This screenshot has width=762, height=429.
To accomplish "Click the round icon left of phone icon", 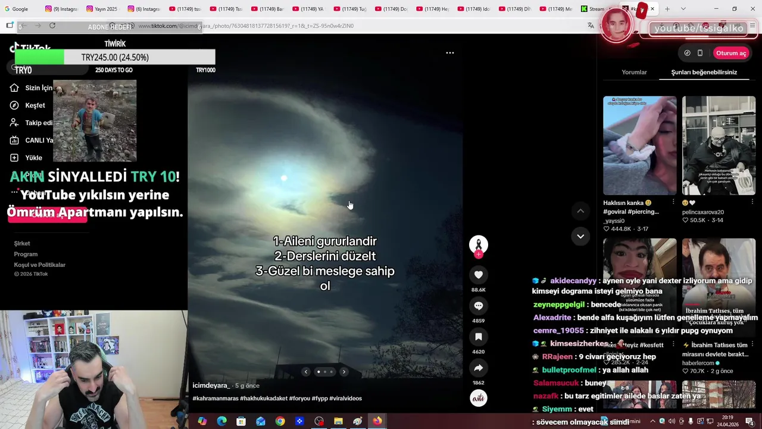I will click(x=687, y=53).
